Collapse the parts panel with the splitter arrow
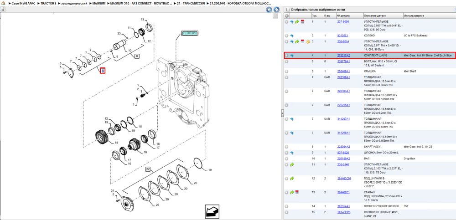Viewport: 456px width, 220px height. point(282,113)
